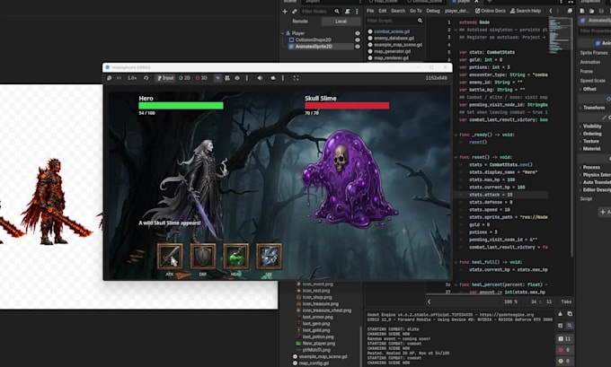Image resolution: width=611 pixels, height=367 pixels.
Task: Toggle standard messages filter showing 11
Action: [564, 338]
